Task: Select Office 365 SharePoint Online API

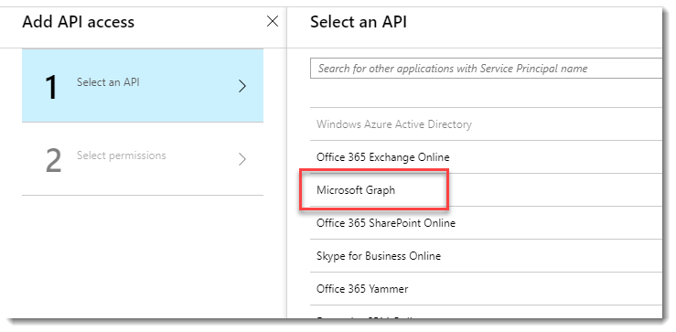Action: click(x=487, y=223)
